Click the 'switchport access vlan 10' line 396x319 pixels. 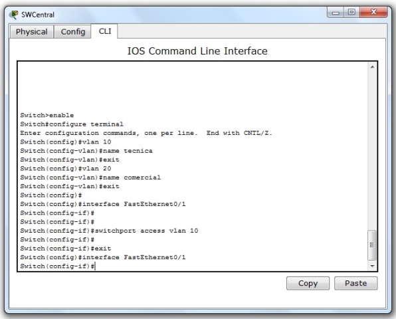point(109,231)
